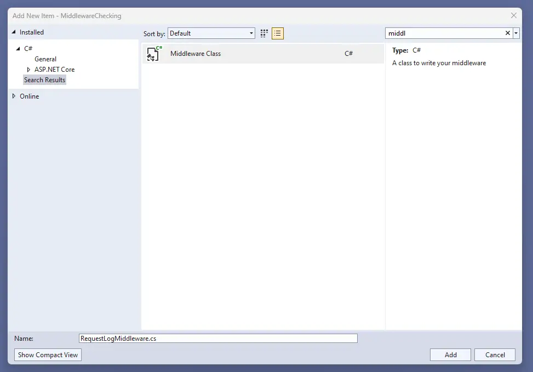Switch to the Small Icons view
Image resolution: width=533 pixels, height=372 pixels.
click(278, 33)
